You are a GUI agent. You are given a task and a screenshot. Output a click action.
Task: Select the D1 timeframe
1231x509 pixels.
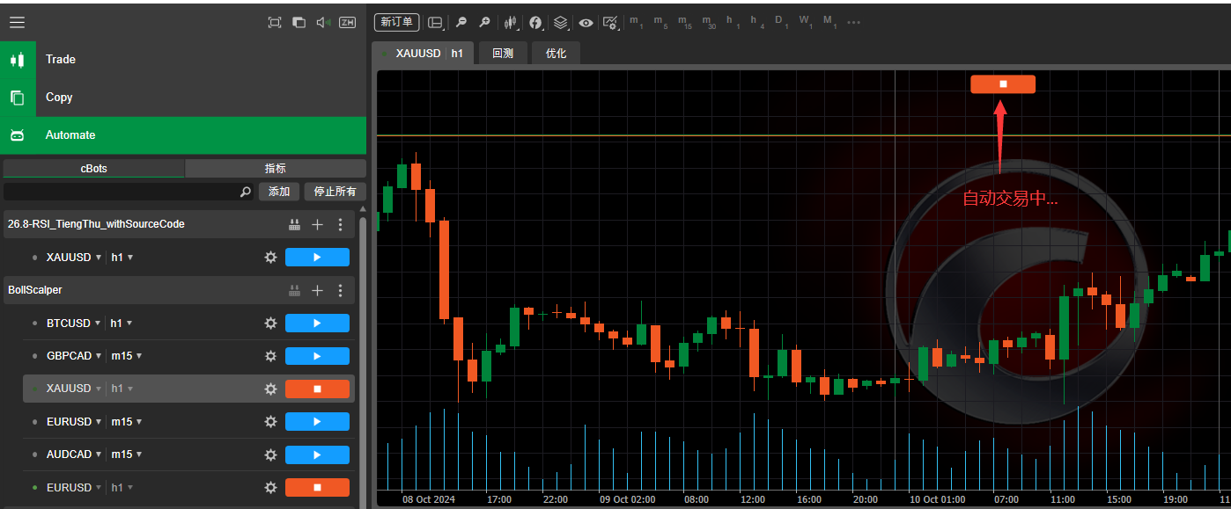point(780,22)
